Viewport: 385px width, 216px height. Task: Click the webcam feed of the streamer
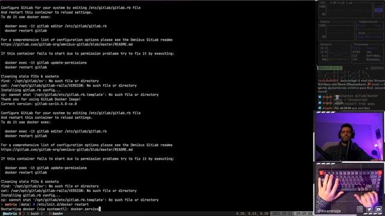click(x=349, y=136)
